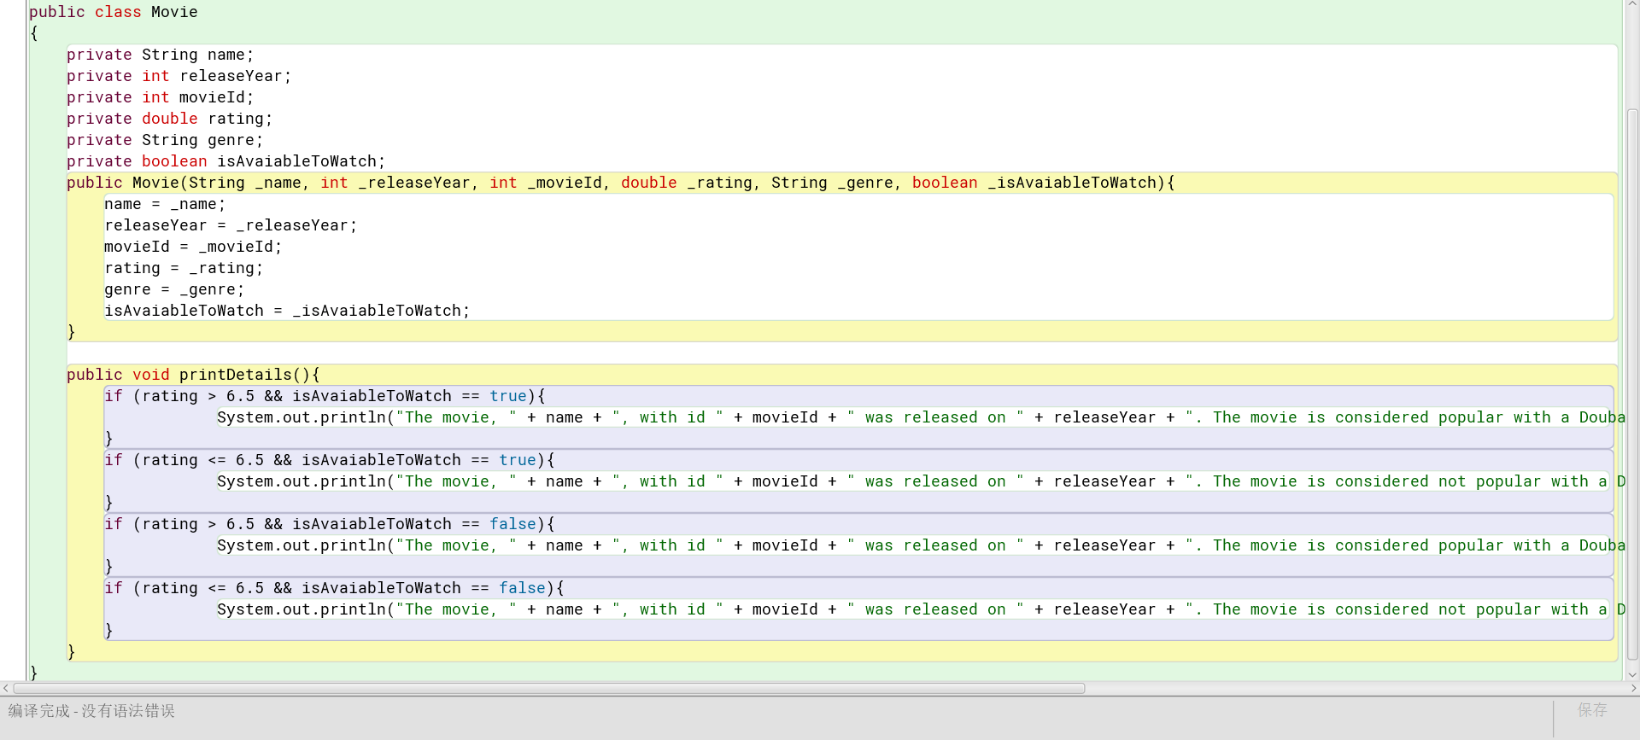Click the line 'private String genre;'
The width and height of the screenshot is (1640, 740).
[165, 140]
